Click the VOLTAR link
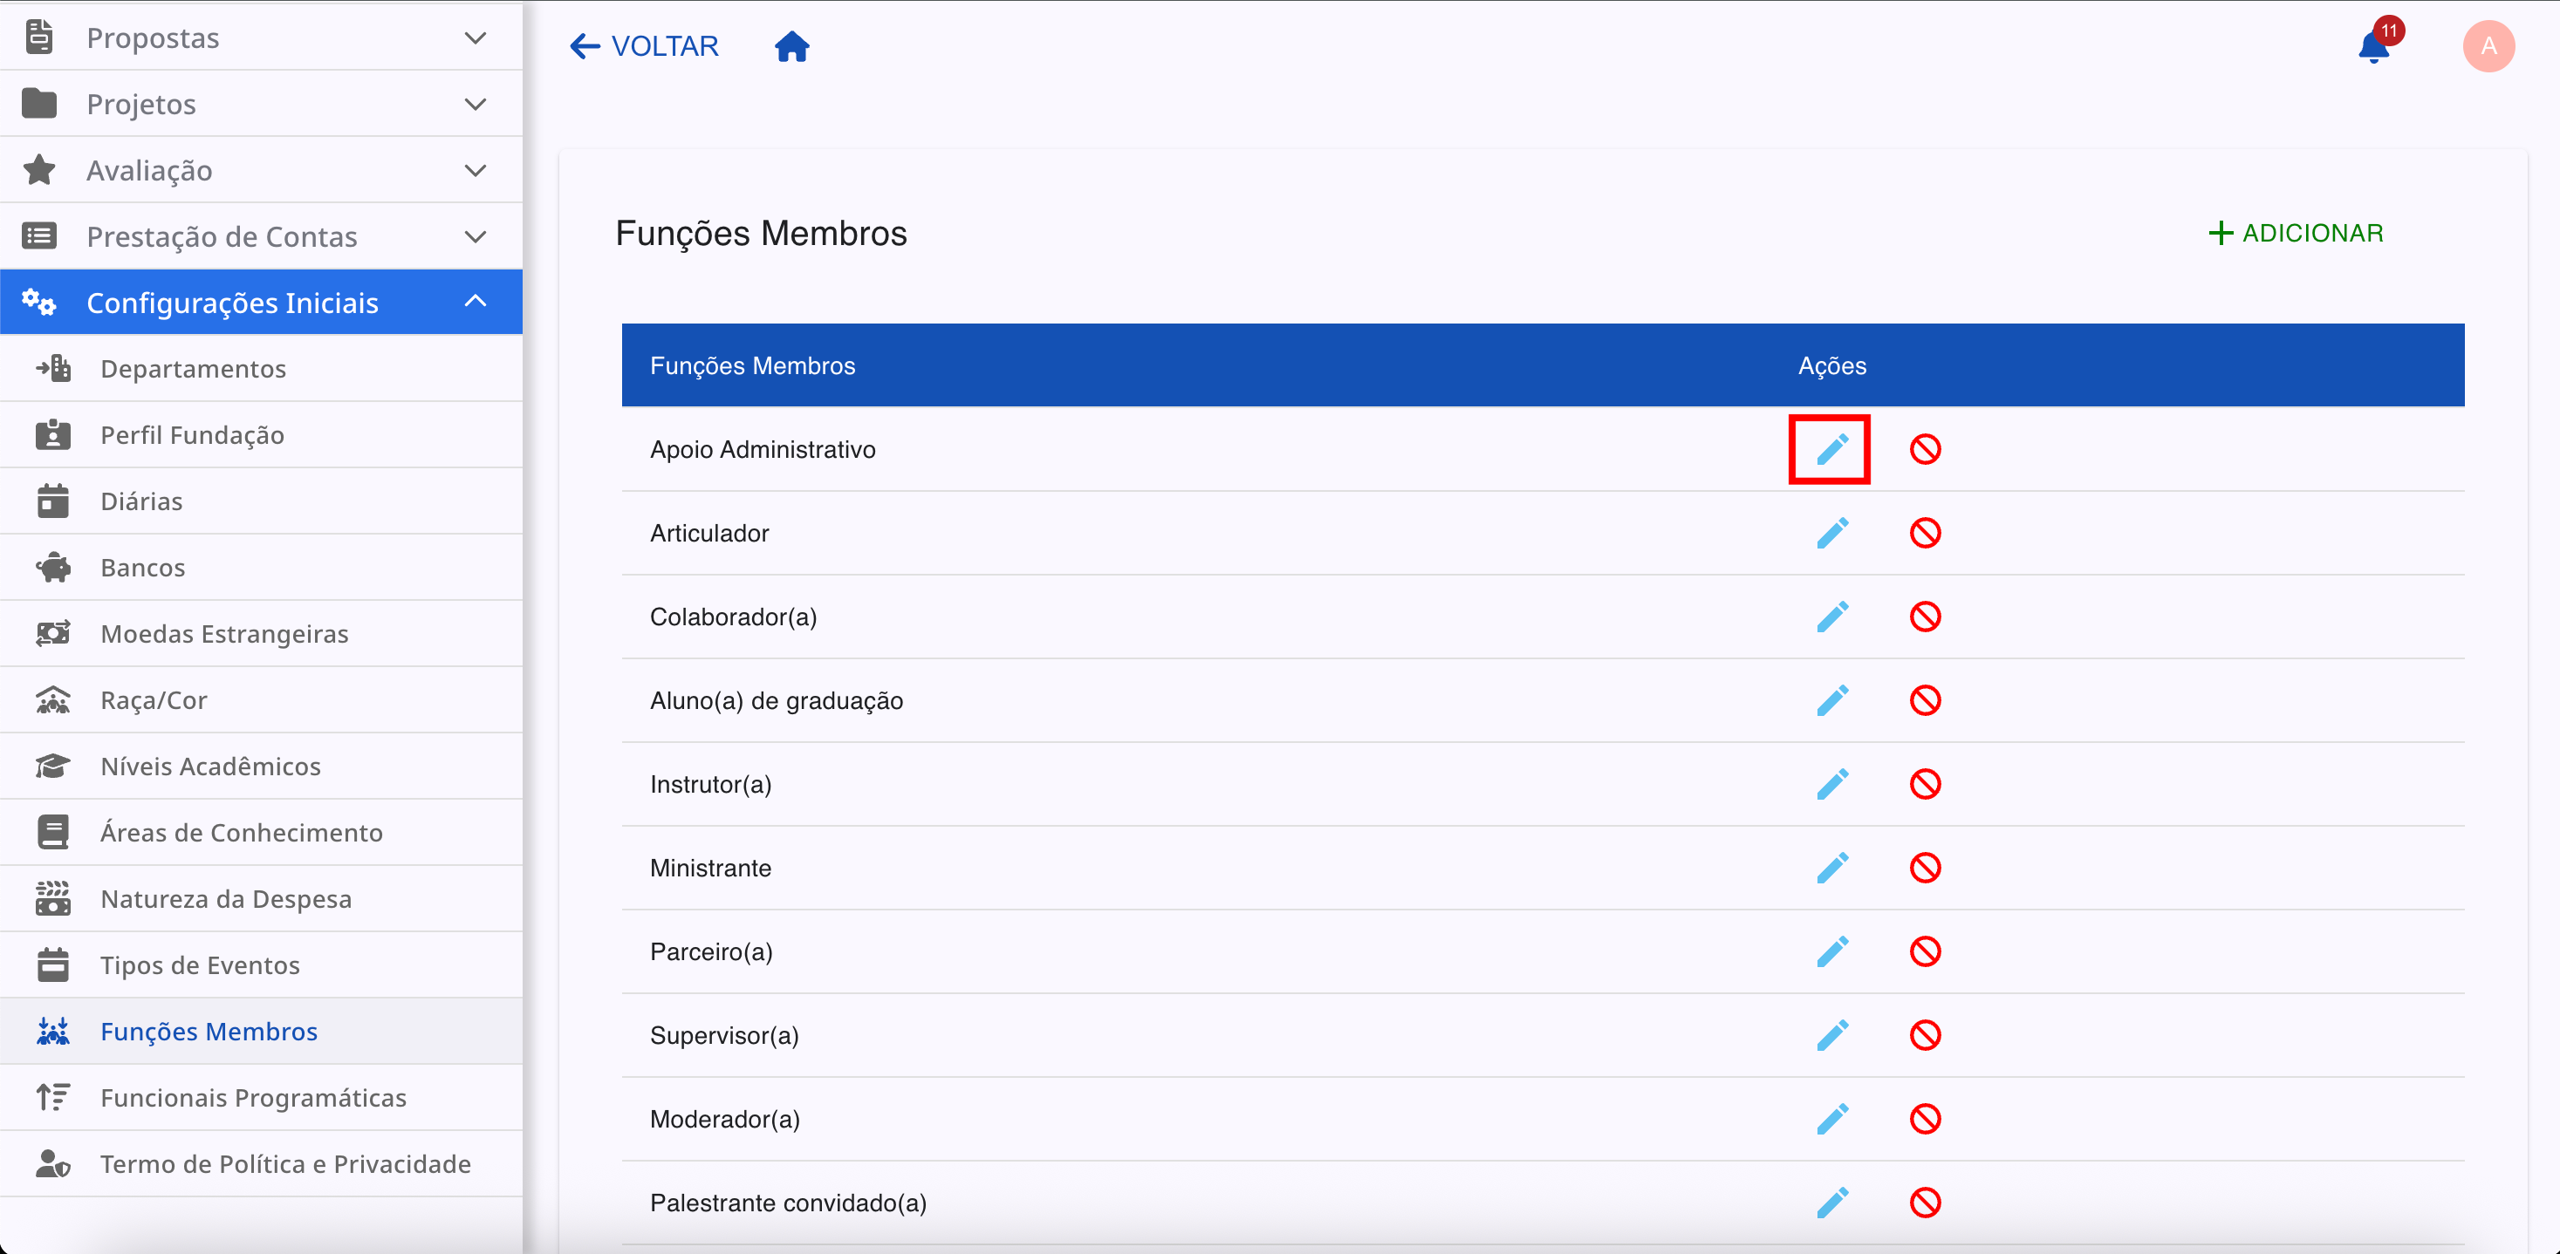 pyautogui.click(x=643, y=45)
